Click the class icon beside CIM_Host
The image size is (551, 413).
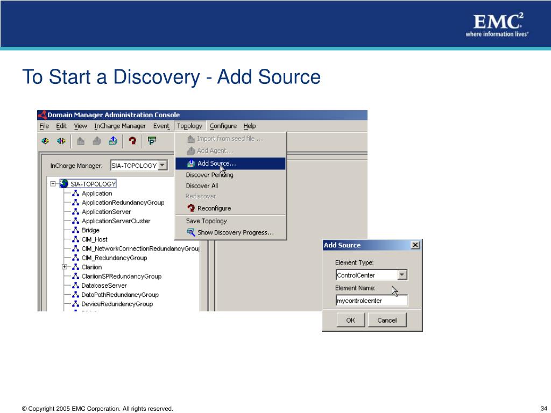point(75,239)
